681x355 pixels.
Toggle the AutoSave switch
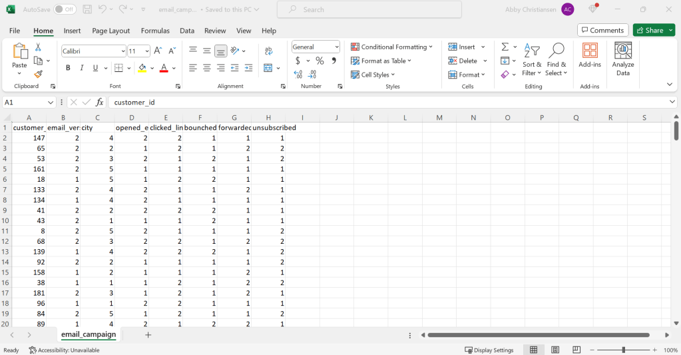pyautogui.click(x=64, y=10)
